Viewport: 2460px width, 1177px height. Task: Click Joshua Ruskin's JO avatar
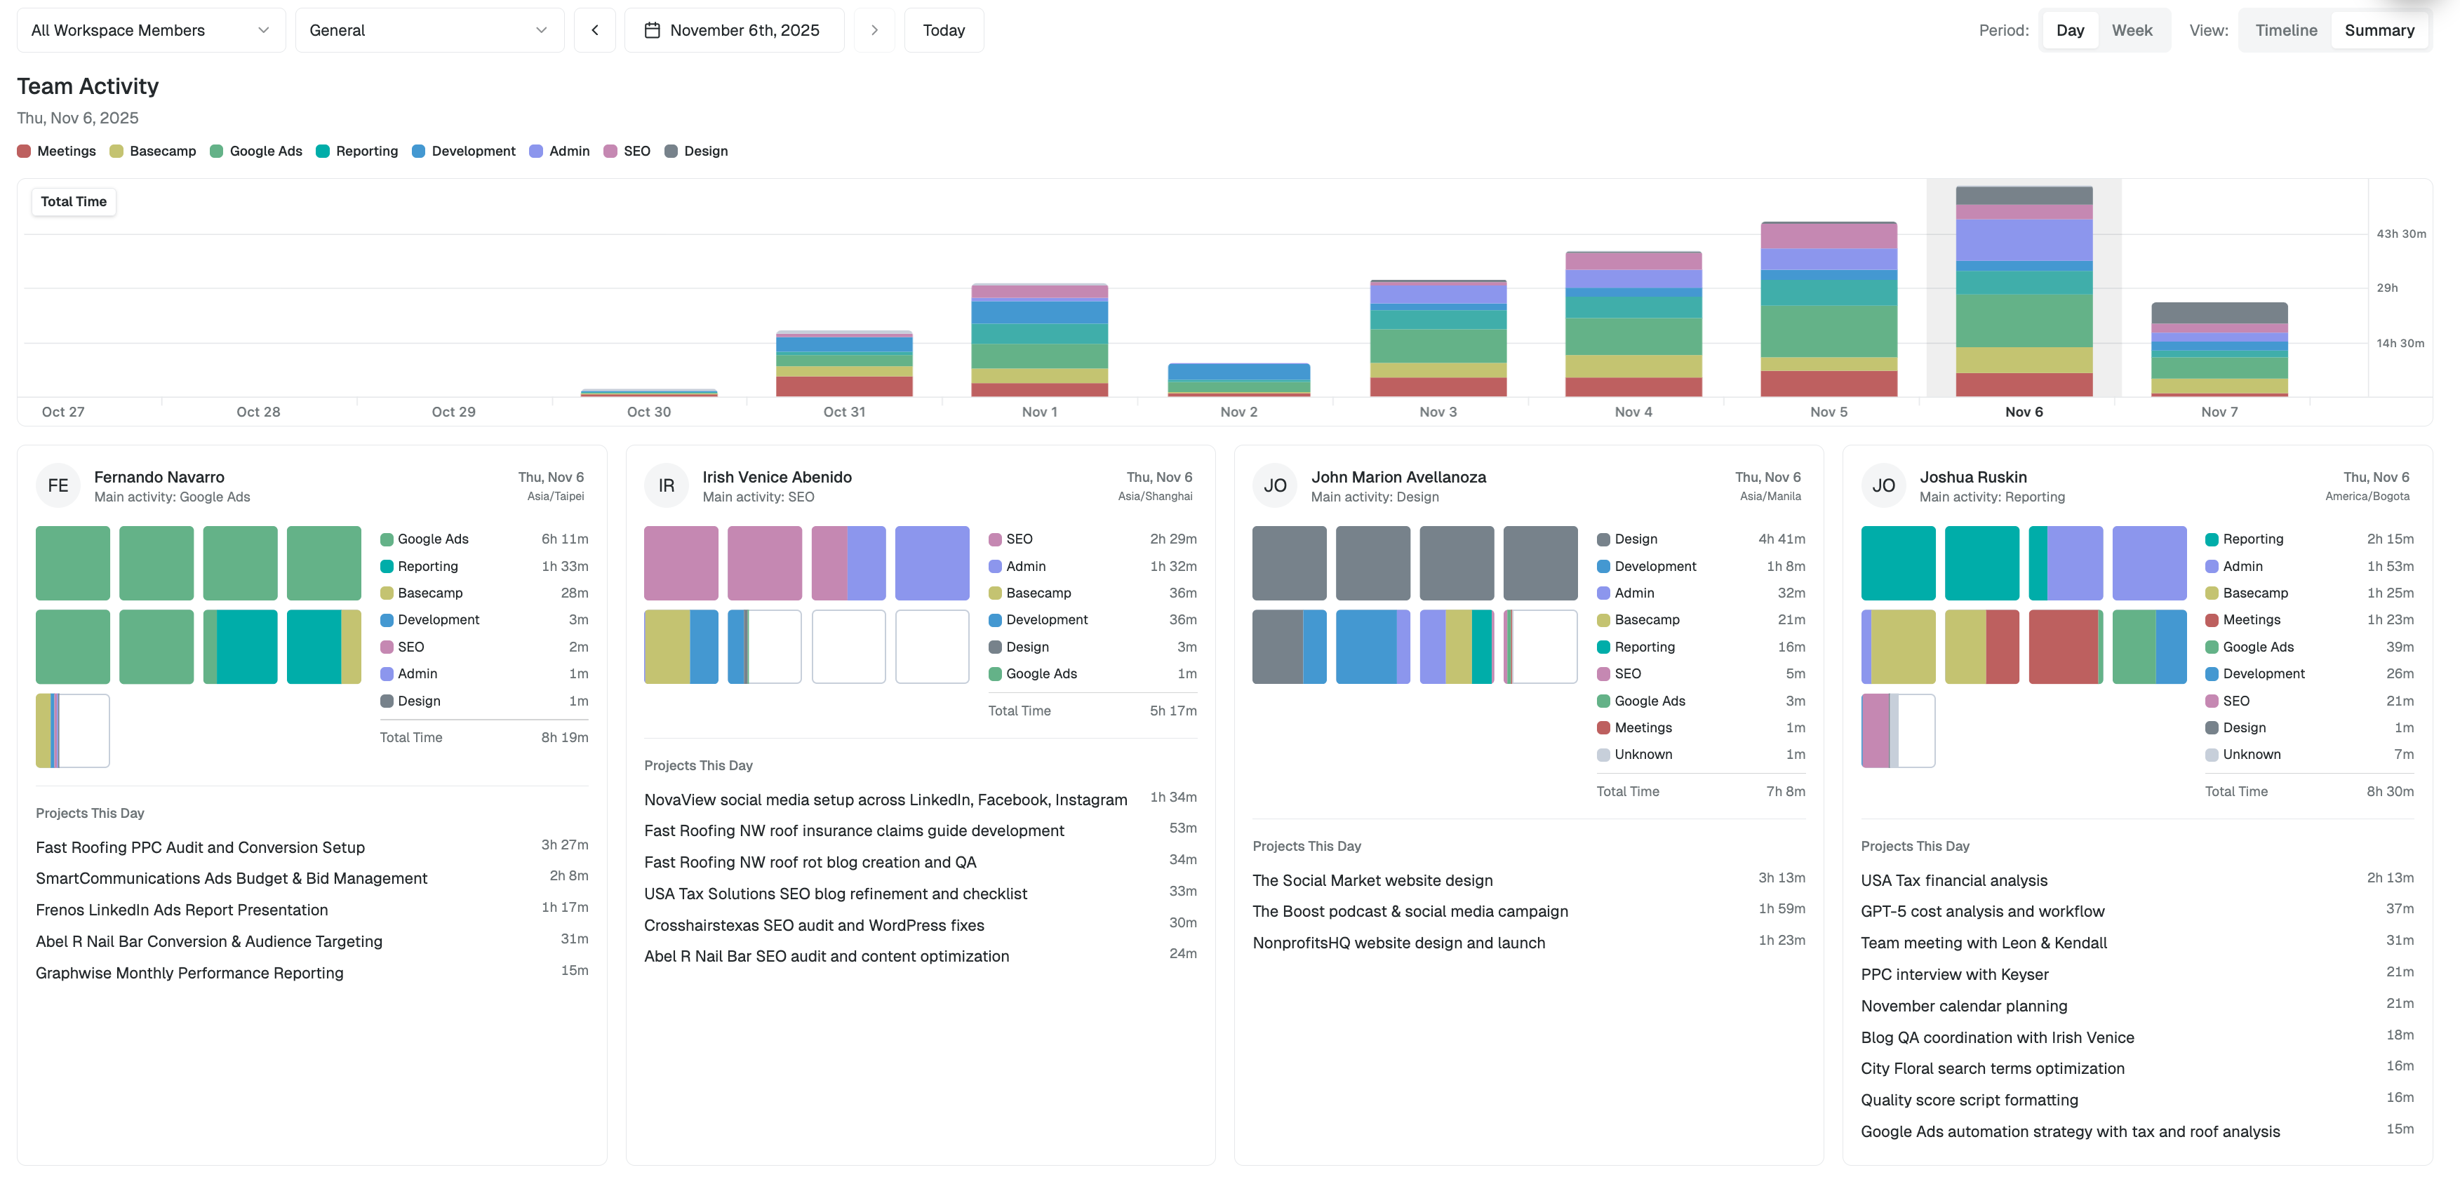(1883, 485)
